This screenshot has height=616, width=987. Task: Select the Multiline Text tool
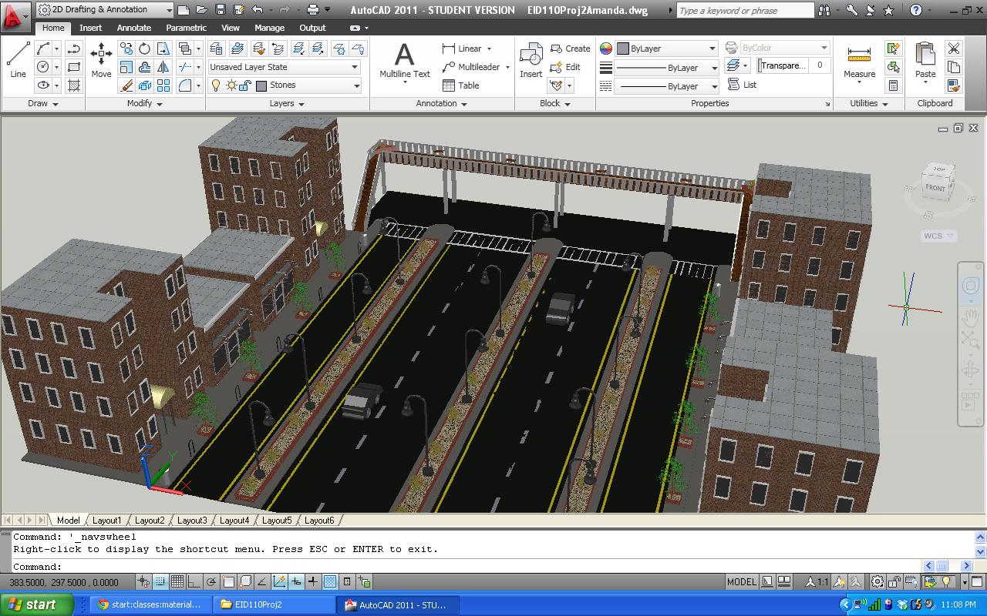point(404,60)
